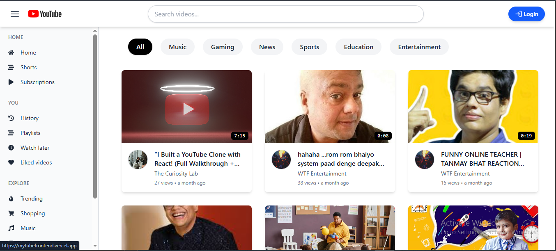Viewport: 556px width, 251px height.
Task: Click the YouTube logo
Action: (45, 14)
